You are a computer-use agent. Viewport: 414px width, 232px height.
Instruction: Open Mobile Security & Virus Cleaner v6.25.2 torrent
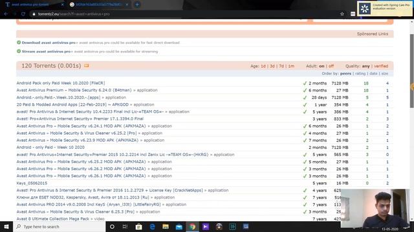tap(76, 133)
